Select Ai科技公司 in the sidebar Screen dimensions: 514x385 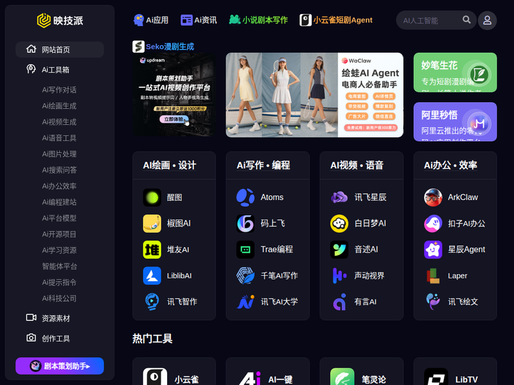click(59, 298)
